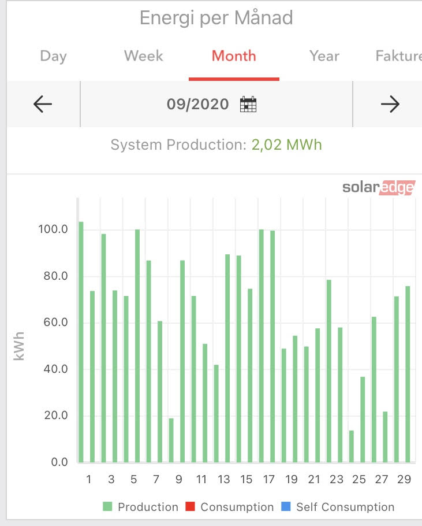Open the Faktura tab
Viewport: 422px width, 526px height.
(397, 56)
